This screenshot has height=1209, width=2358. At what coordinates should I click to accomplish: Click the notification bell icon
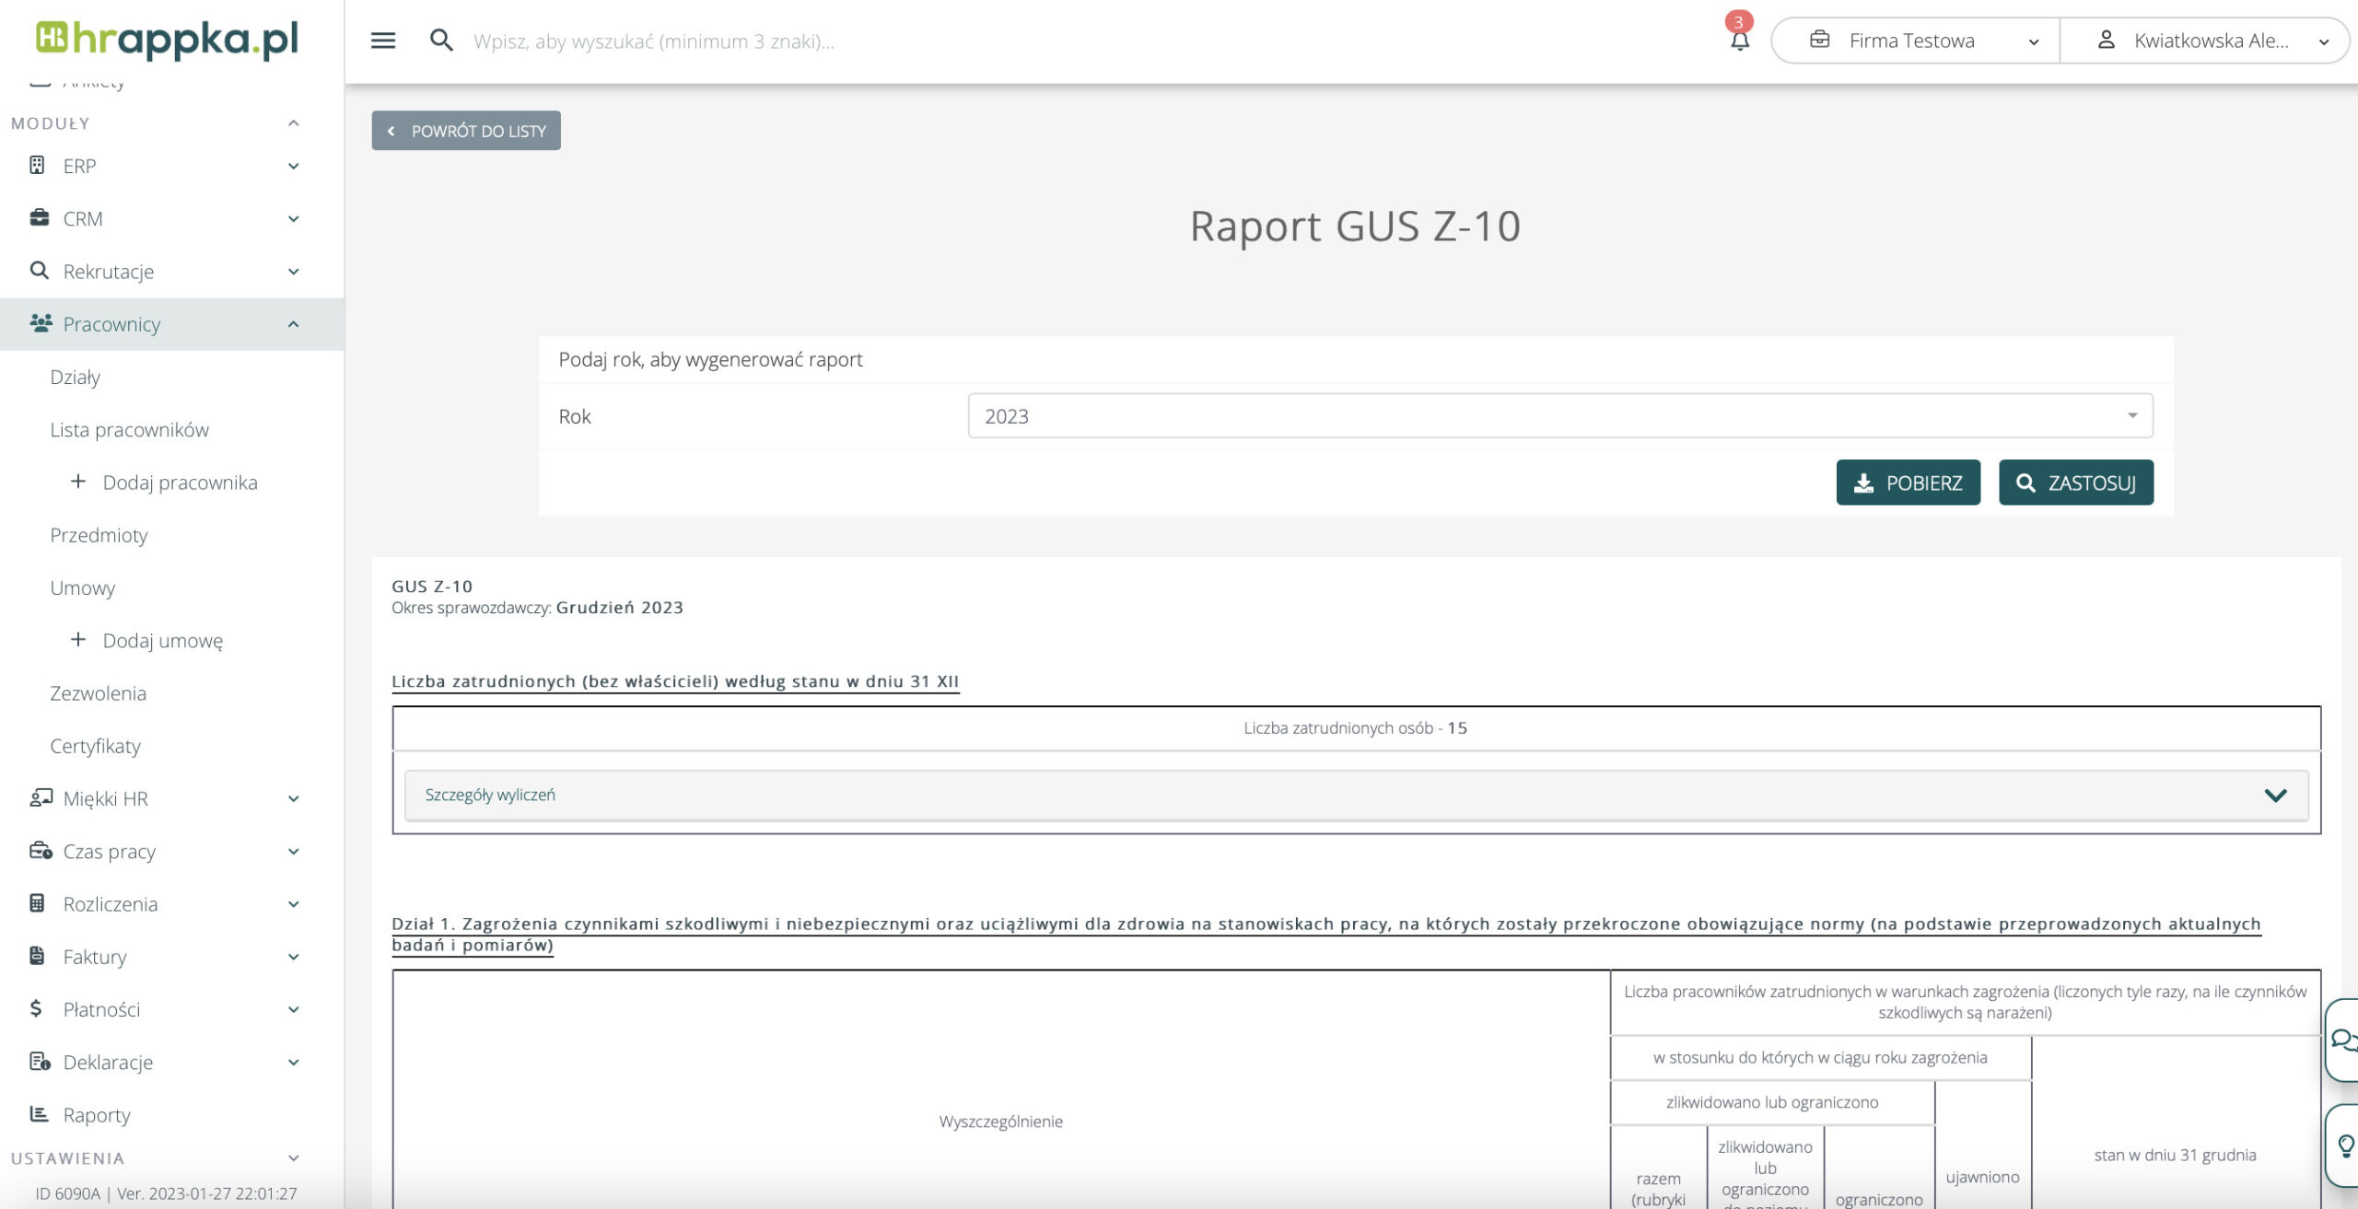click(x=1739, y=41)
